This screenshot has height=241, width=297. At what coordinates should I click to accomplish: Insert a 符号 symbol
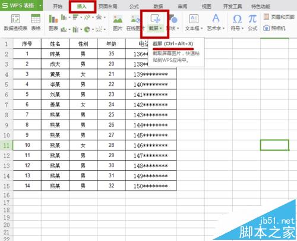[x=237, y=23]
